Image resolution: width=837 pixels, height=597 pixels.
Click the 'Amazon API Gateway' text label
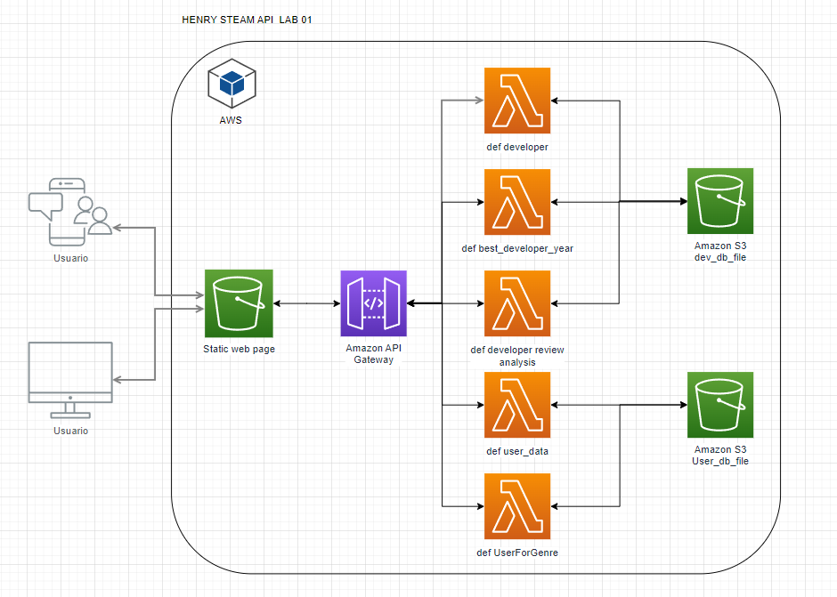click(373, 354)
